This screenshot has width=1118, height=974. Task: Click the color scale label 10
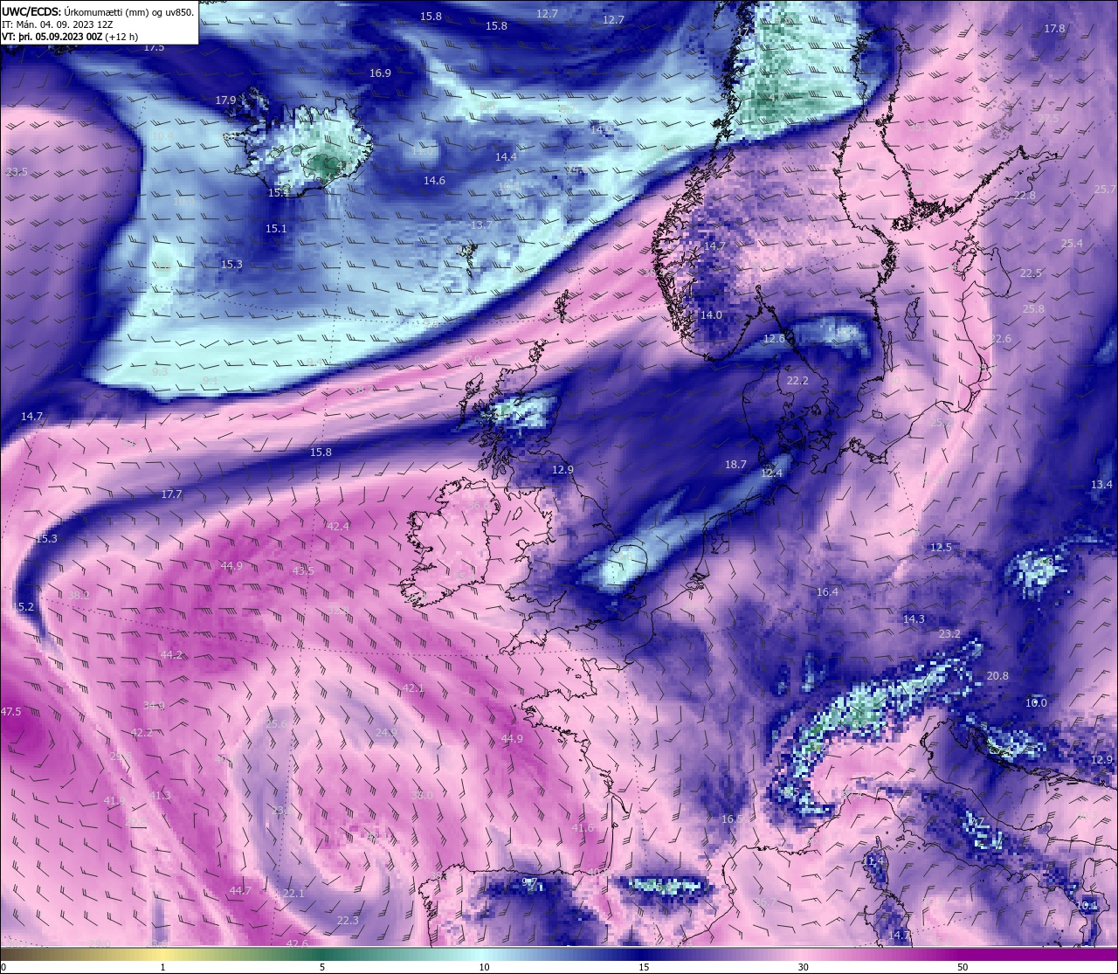point(484,967)
